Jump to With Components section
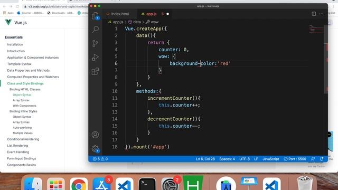Screen dimensions: 338x190 tap(24, 106)
